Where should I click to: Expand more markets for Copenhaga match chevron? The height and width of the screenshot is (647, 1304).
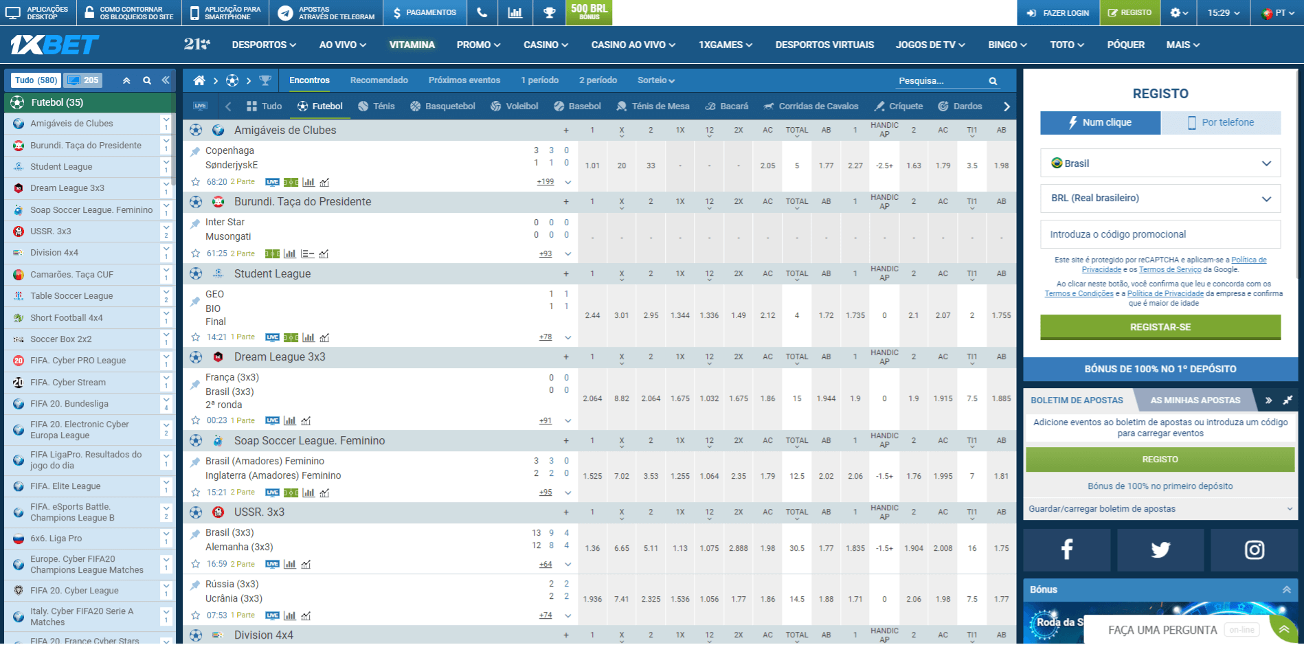point(568,182)
